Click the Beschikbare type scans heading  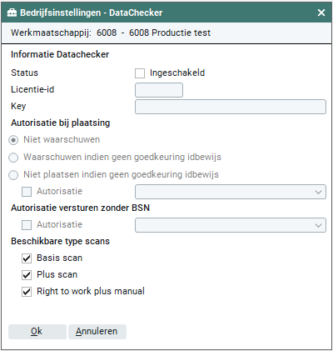tap(60, 241)
